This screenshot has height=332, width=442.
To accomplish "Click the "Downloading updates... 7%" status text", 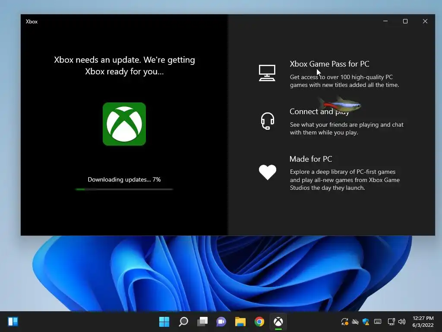I will pyautogui.click(x=124, y=179).
